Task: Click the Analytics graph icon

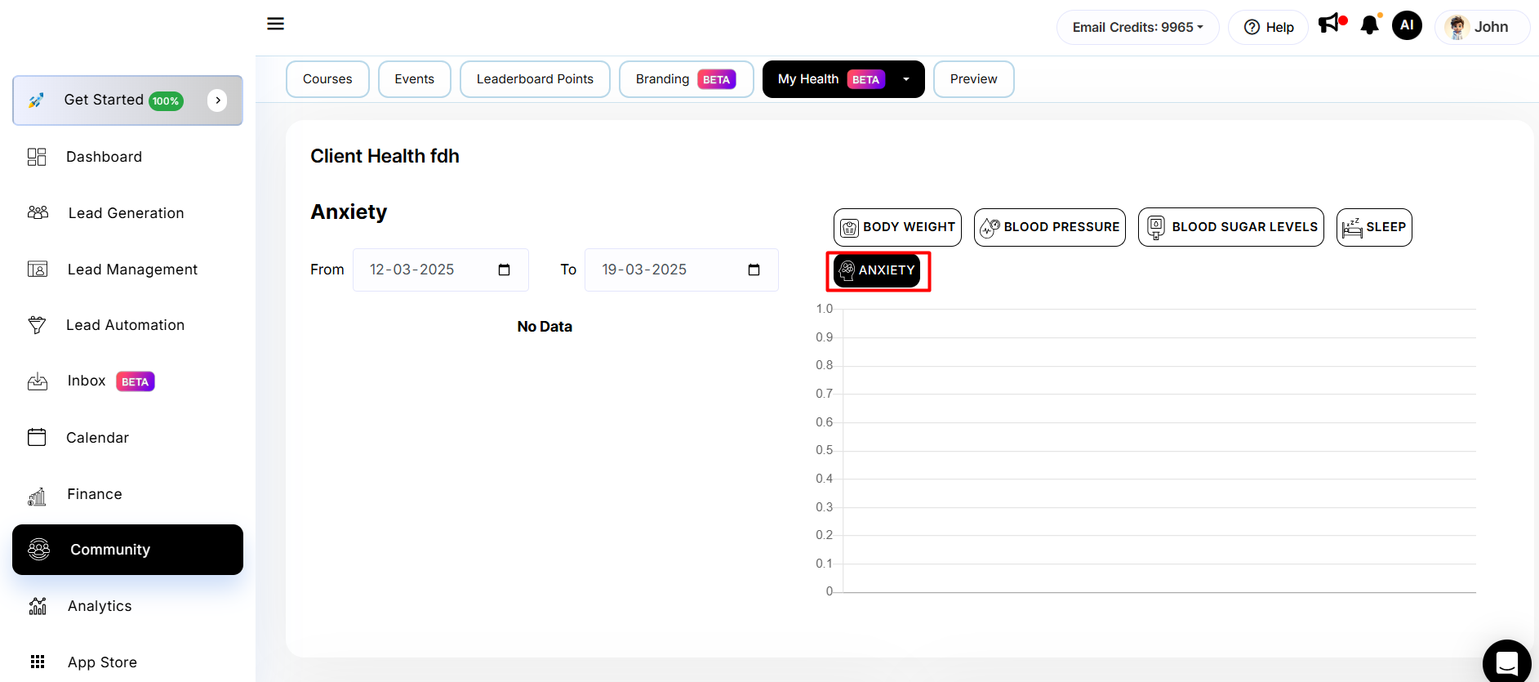Action: pos(38,606)
